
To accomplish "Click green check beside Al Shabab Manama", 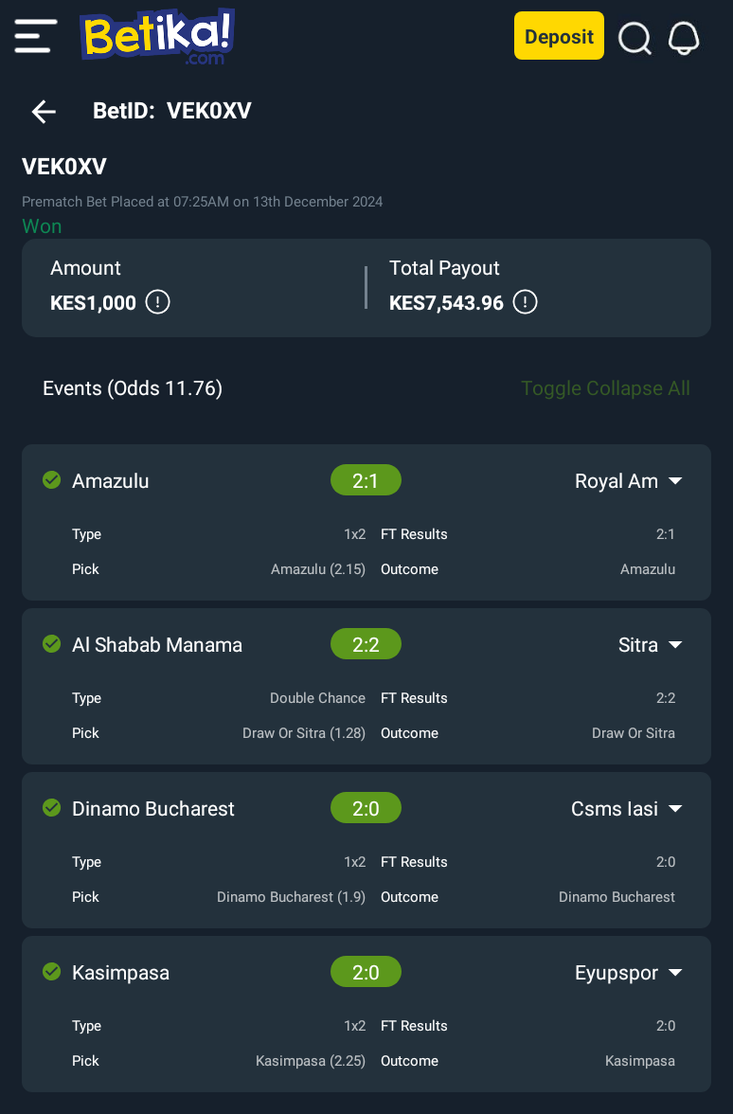I will click(52, 644).
